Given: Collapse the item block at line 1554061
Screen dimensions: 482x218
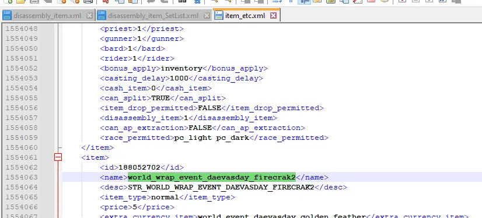Looking at the screenshot, I should pos(58,157).
